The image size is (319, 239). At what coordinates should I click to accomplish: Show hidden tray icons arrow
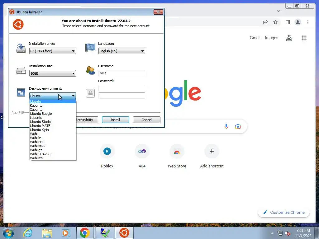tap(272, 233)
